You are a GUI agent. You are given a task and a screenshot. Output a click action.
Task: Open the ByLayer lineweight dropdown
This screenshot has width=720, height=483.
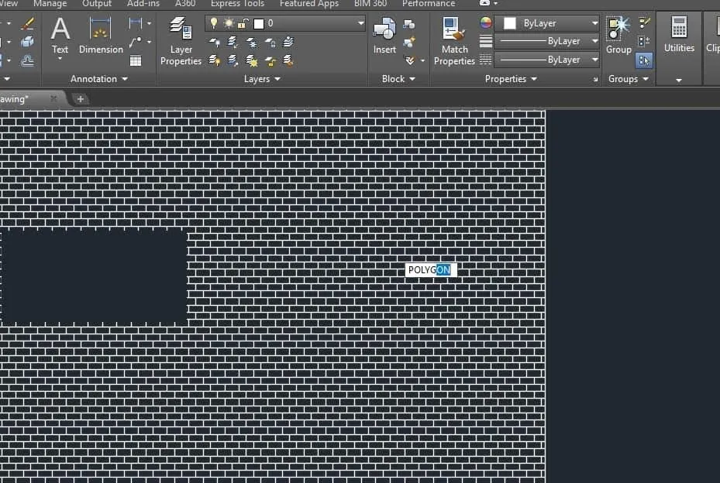point(594,41)
